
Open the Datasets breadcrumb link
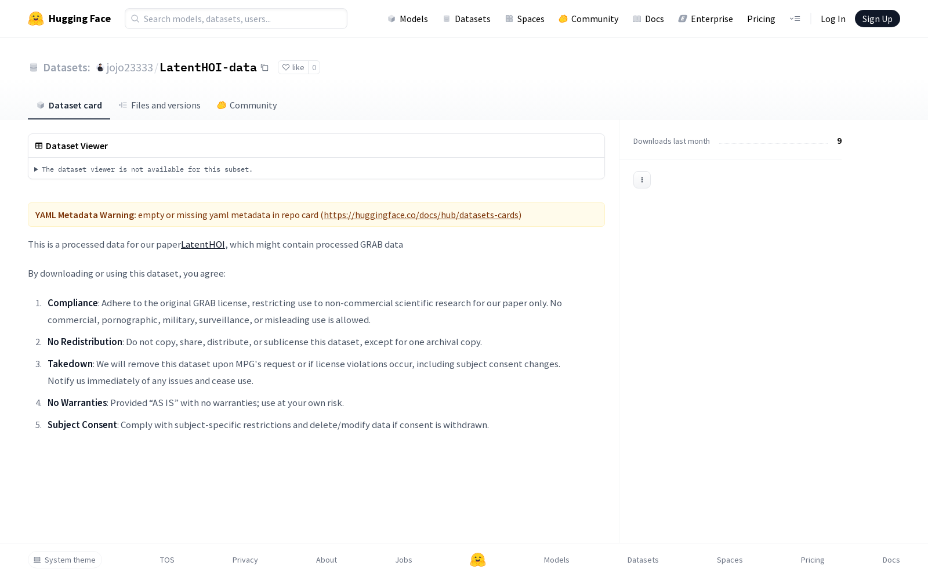click(x=66, y=67)
